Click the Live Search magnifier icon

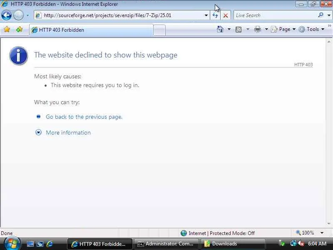(x=321, y=15)
